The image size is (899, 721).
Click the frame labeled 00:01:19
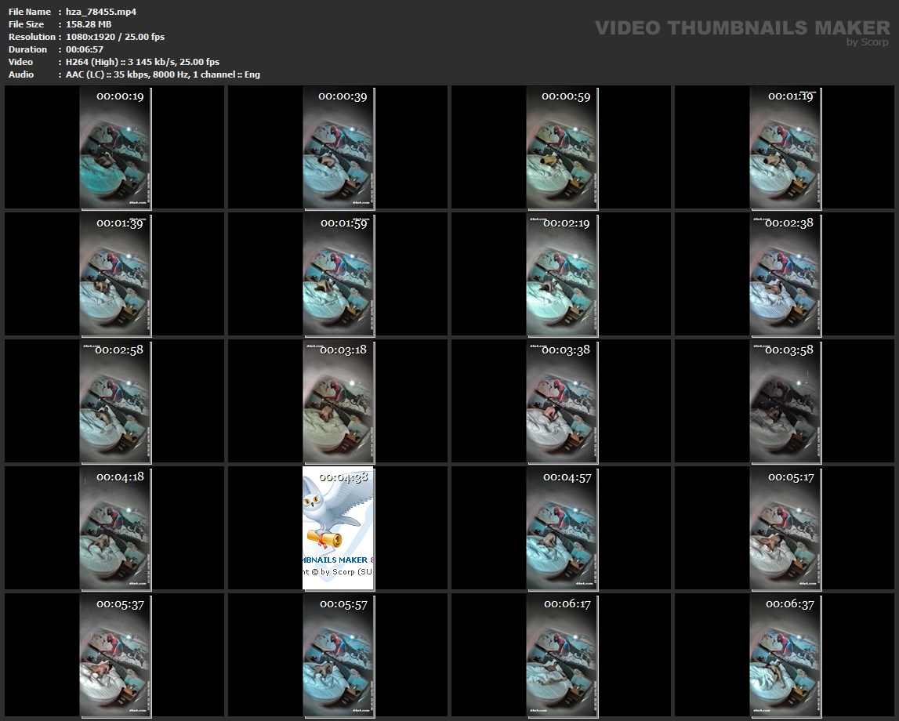785,147
